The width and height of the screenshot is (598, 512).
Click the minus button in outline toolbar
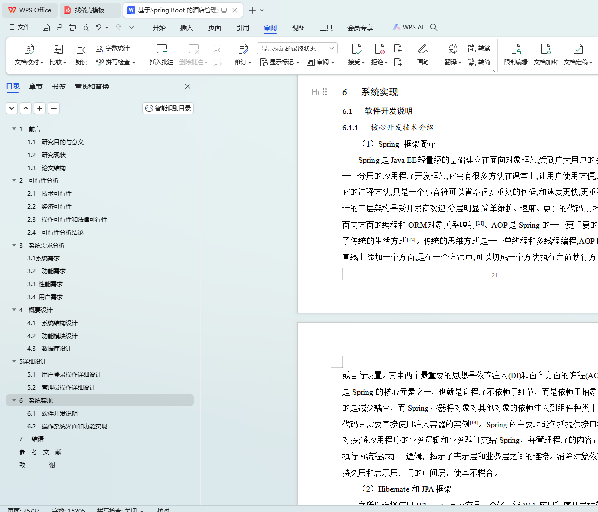pos(54,108)
